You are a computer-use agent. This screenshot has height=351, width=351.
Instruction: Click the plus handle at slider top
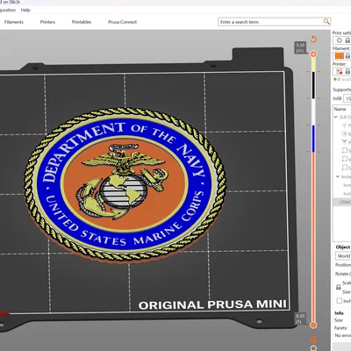[313, 54]
